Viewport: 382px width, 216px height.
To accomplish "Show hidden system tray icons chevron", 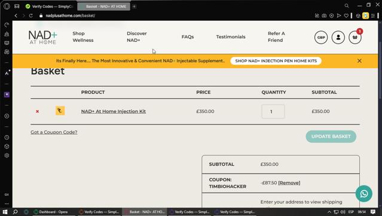I will [x=329, y=212].
